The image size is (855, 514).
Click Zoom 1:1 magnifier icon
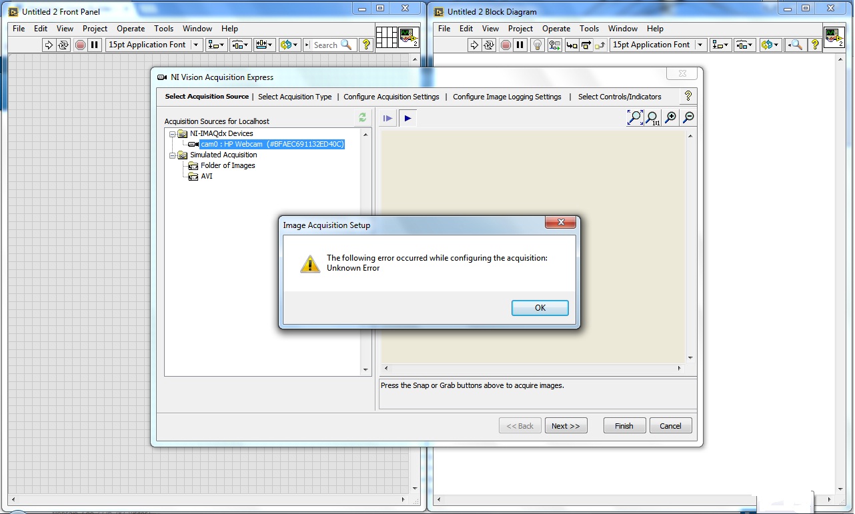pyautogui.click(x=653, y=117)
